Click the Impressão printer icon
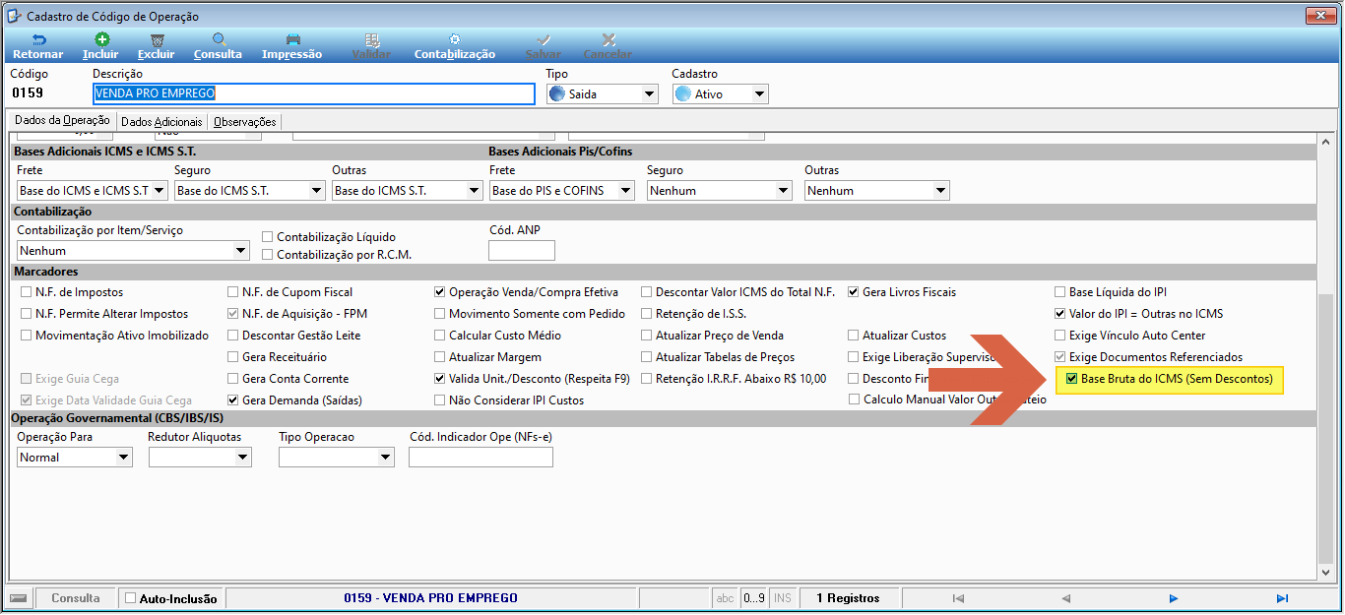The width and height of the screenshot is (1345, 615). [x=292, y=40]
